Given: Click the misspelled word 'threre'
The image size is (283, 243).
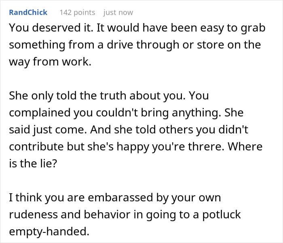Looking at the screenshot, I should 205,146.
